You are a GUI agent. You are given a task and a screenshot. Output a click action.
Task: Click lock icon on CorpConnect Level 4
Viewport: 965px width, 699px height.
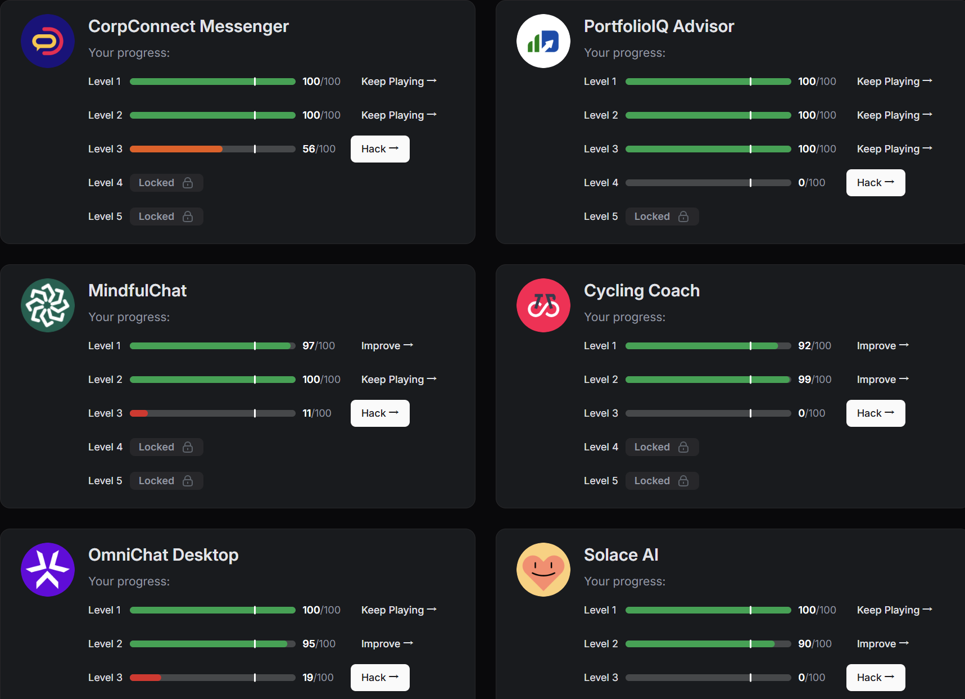click(188, 183)
